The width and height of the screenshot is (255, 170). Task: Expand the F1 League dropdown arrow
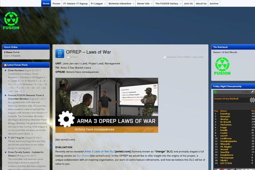pyautogui.click(x=105, y=3)
